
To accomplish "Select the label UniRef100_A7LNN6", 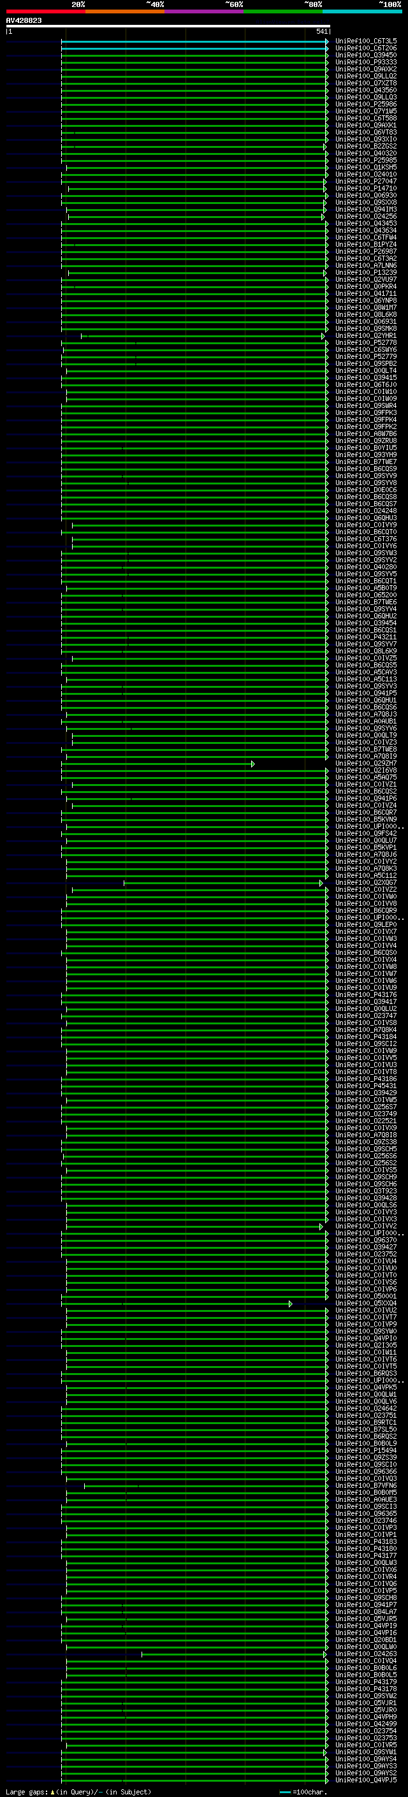I will (x=366, y=266).
